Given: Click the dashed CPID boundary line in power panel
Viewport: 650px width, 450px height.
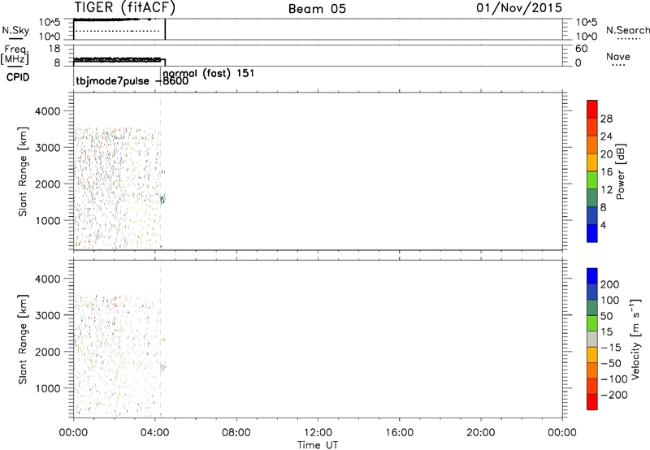Looking at the screenshot, I should coord(160,171).
